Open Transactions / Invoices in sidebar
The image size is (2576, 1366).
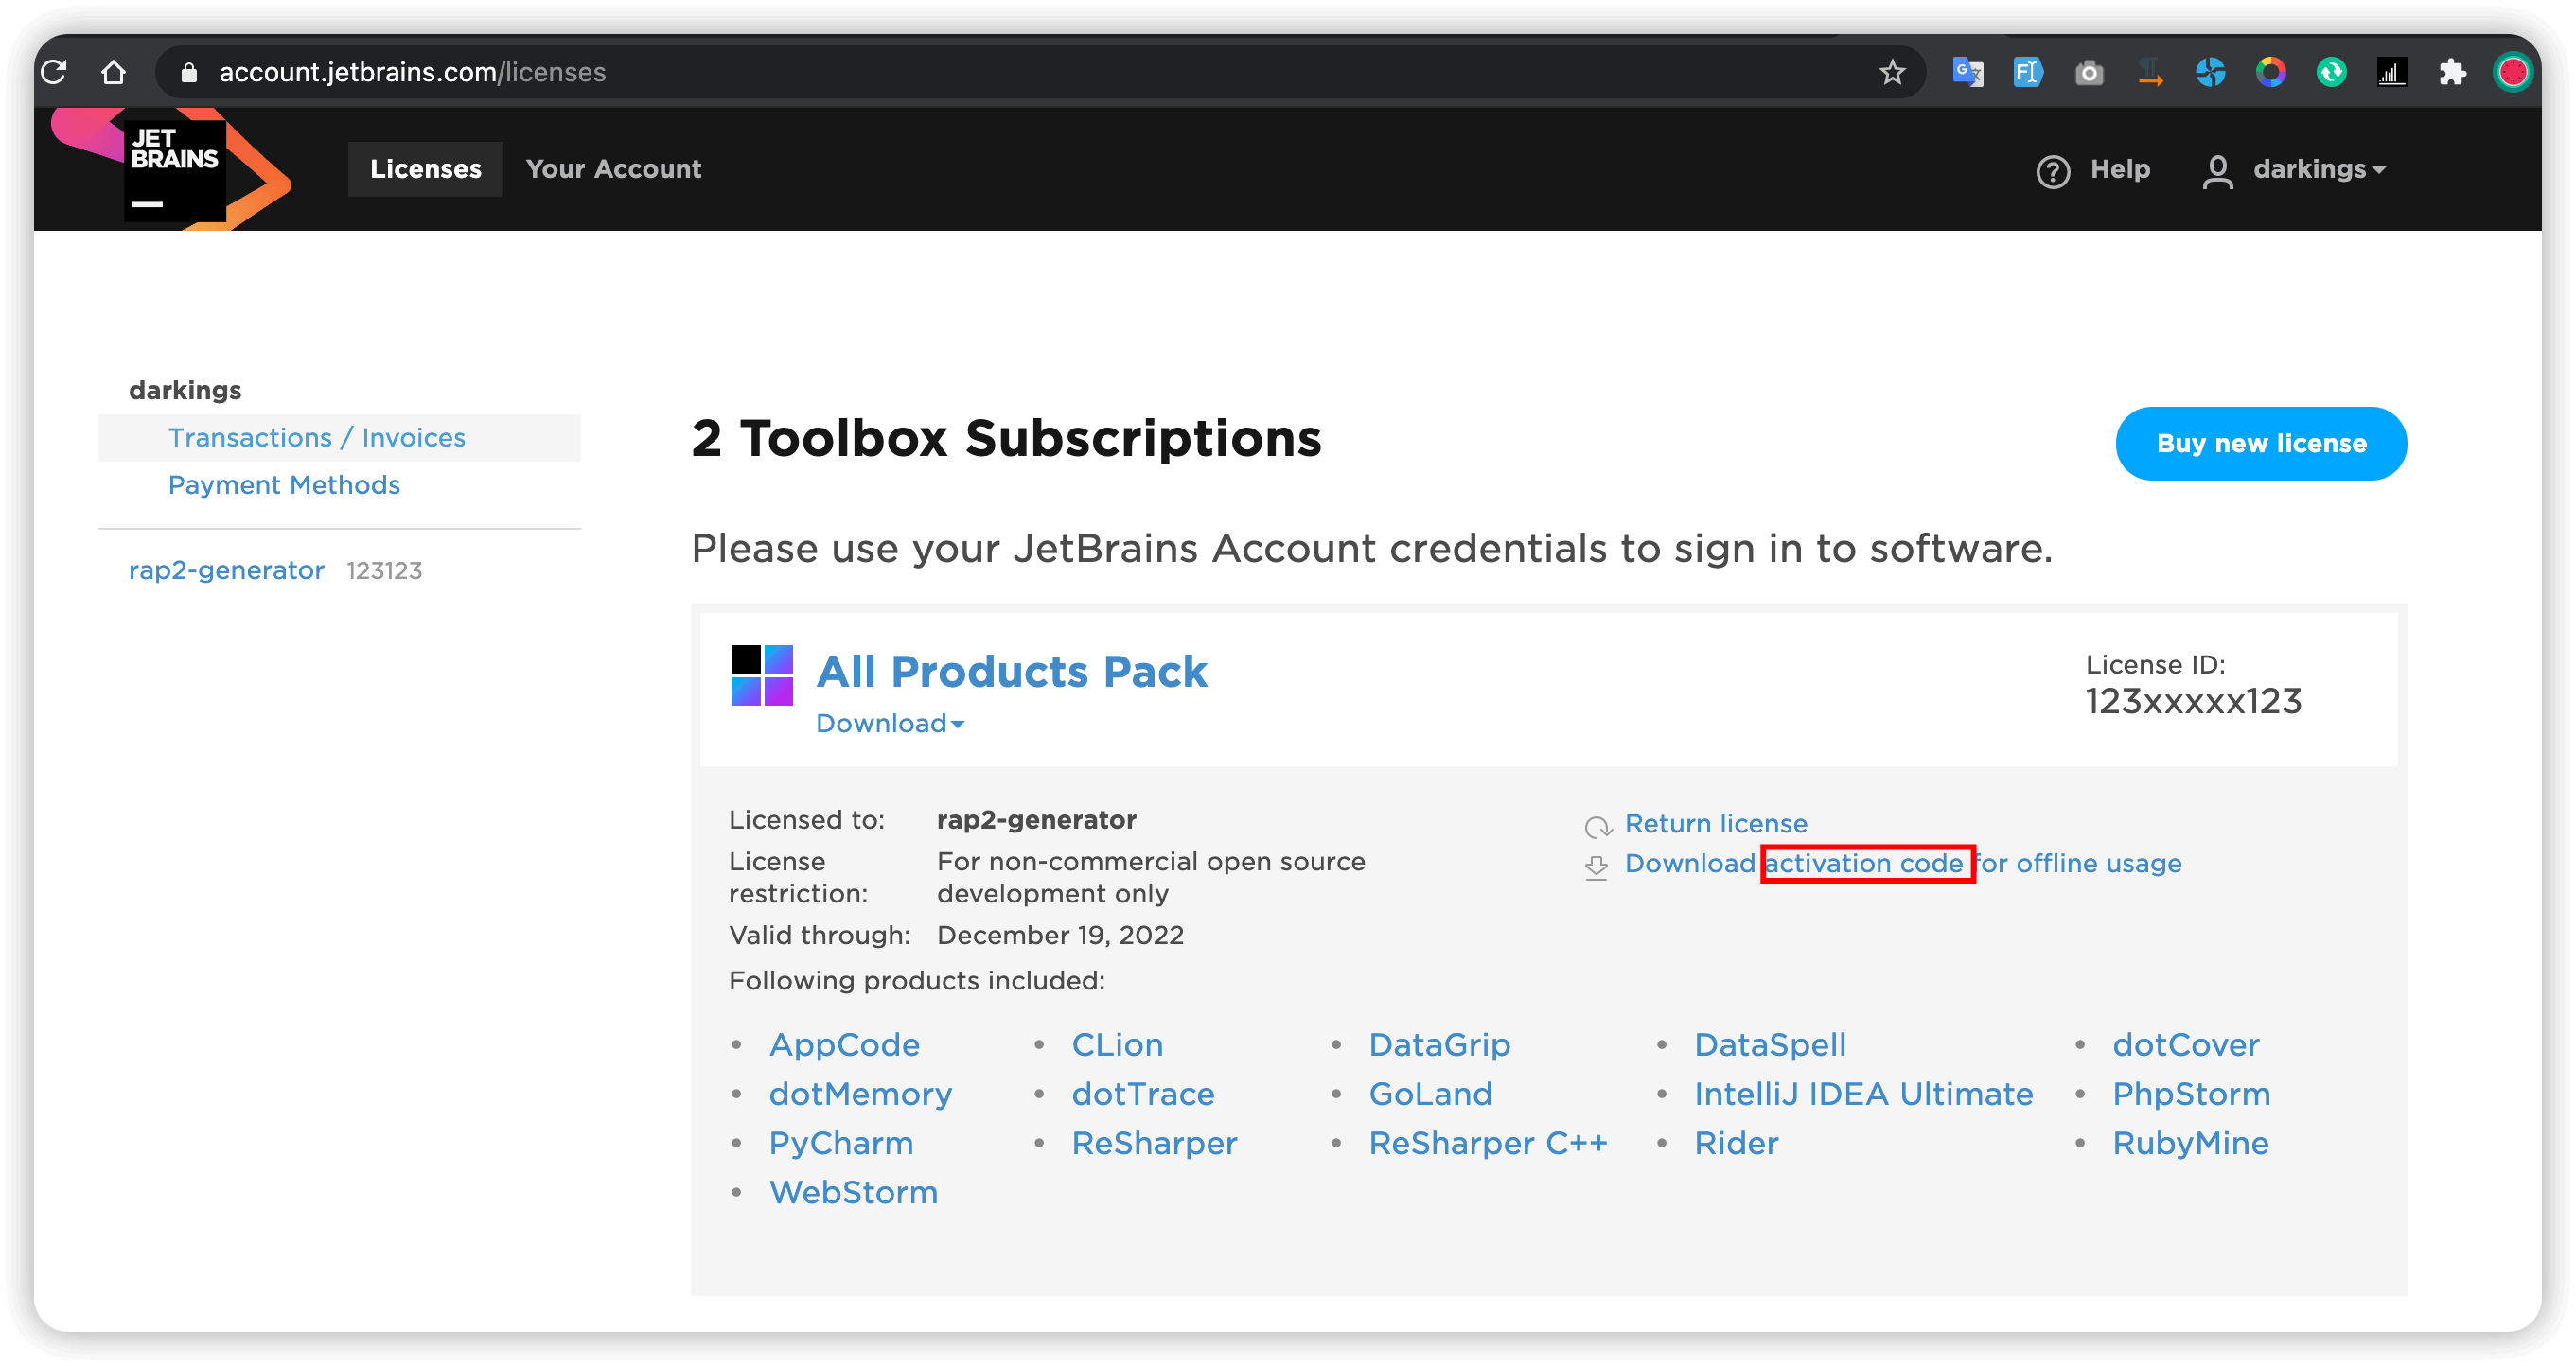316,438
